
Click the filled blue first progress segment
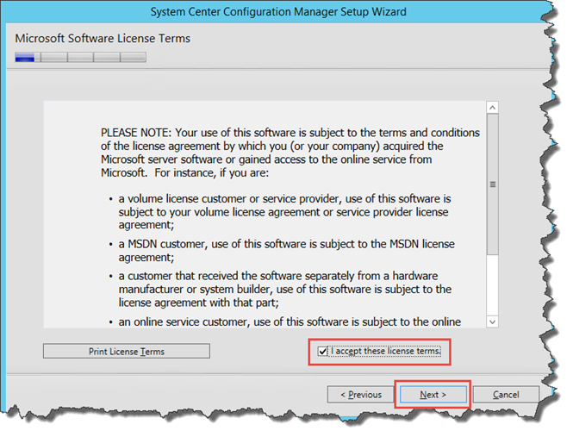(x=25, y=58)
